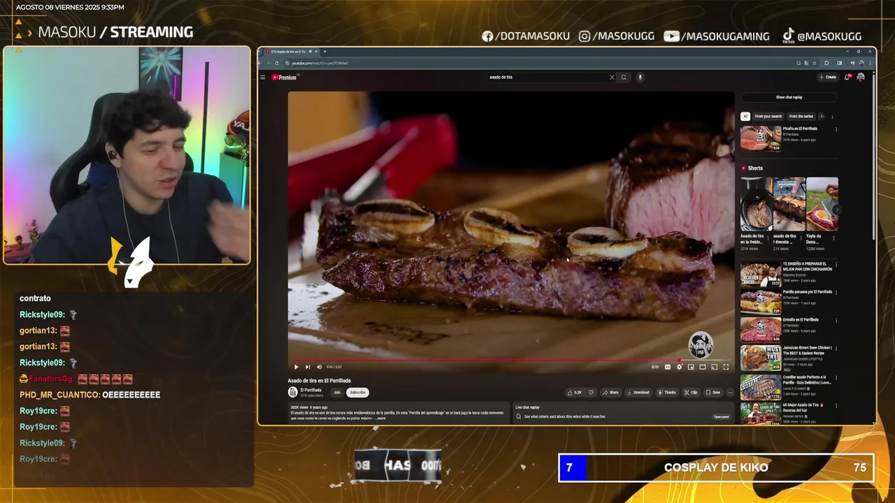Open more actions ellipsis under video
895x503 pixels.
click(731, 393)
